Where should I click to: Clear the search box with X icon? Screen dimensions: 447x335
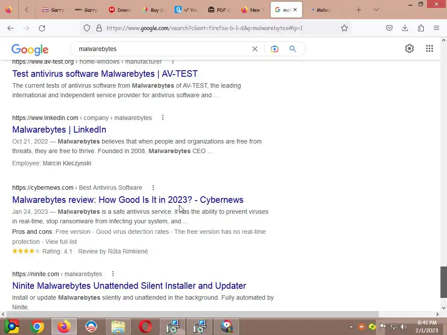pyautogui.click(x=255, y=49)
